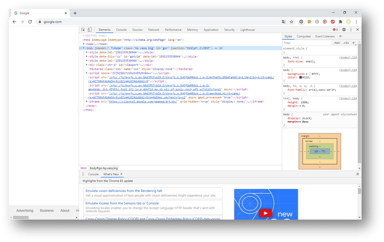This screenshot has width=384, height=242.
Task: Switch to the Elements tab
Action: click(x=104, y=30)
